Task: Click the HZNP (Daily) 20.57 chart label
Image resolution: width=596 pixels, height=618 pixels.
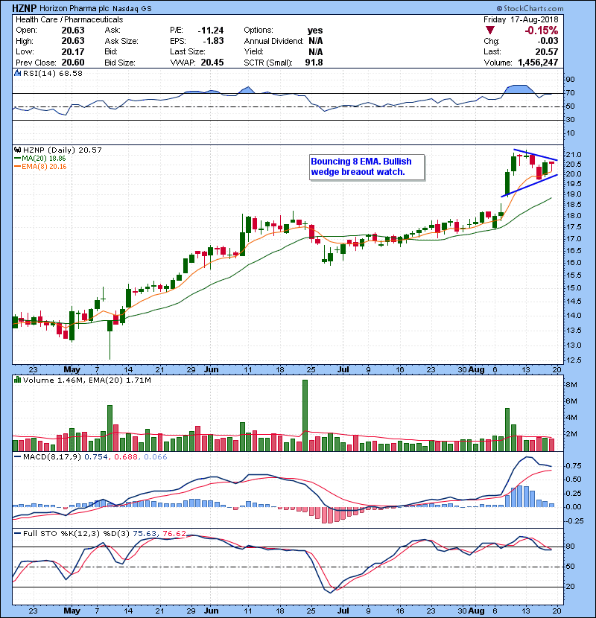Action: 63,150
